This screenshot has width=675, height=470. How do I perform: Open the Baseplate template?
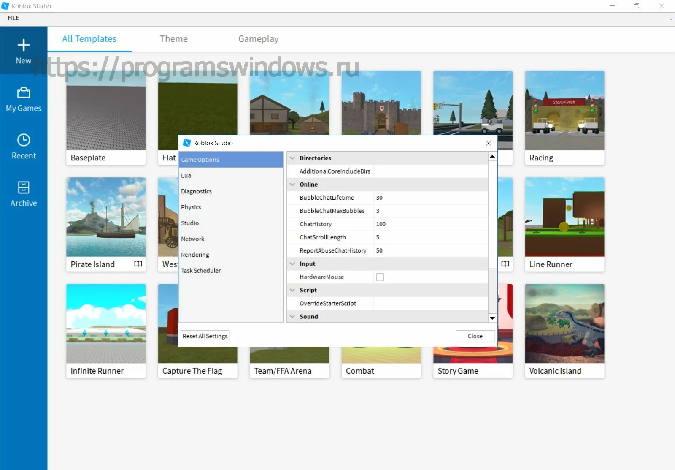click(x=106, y=118)
